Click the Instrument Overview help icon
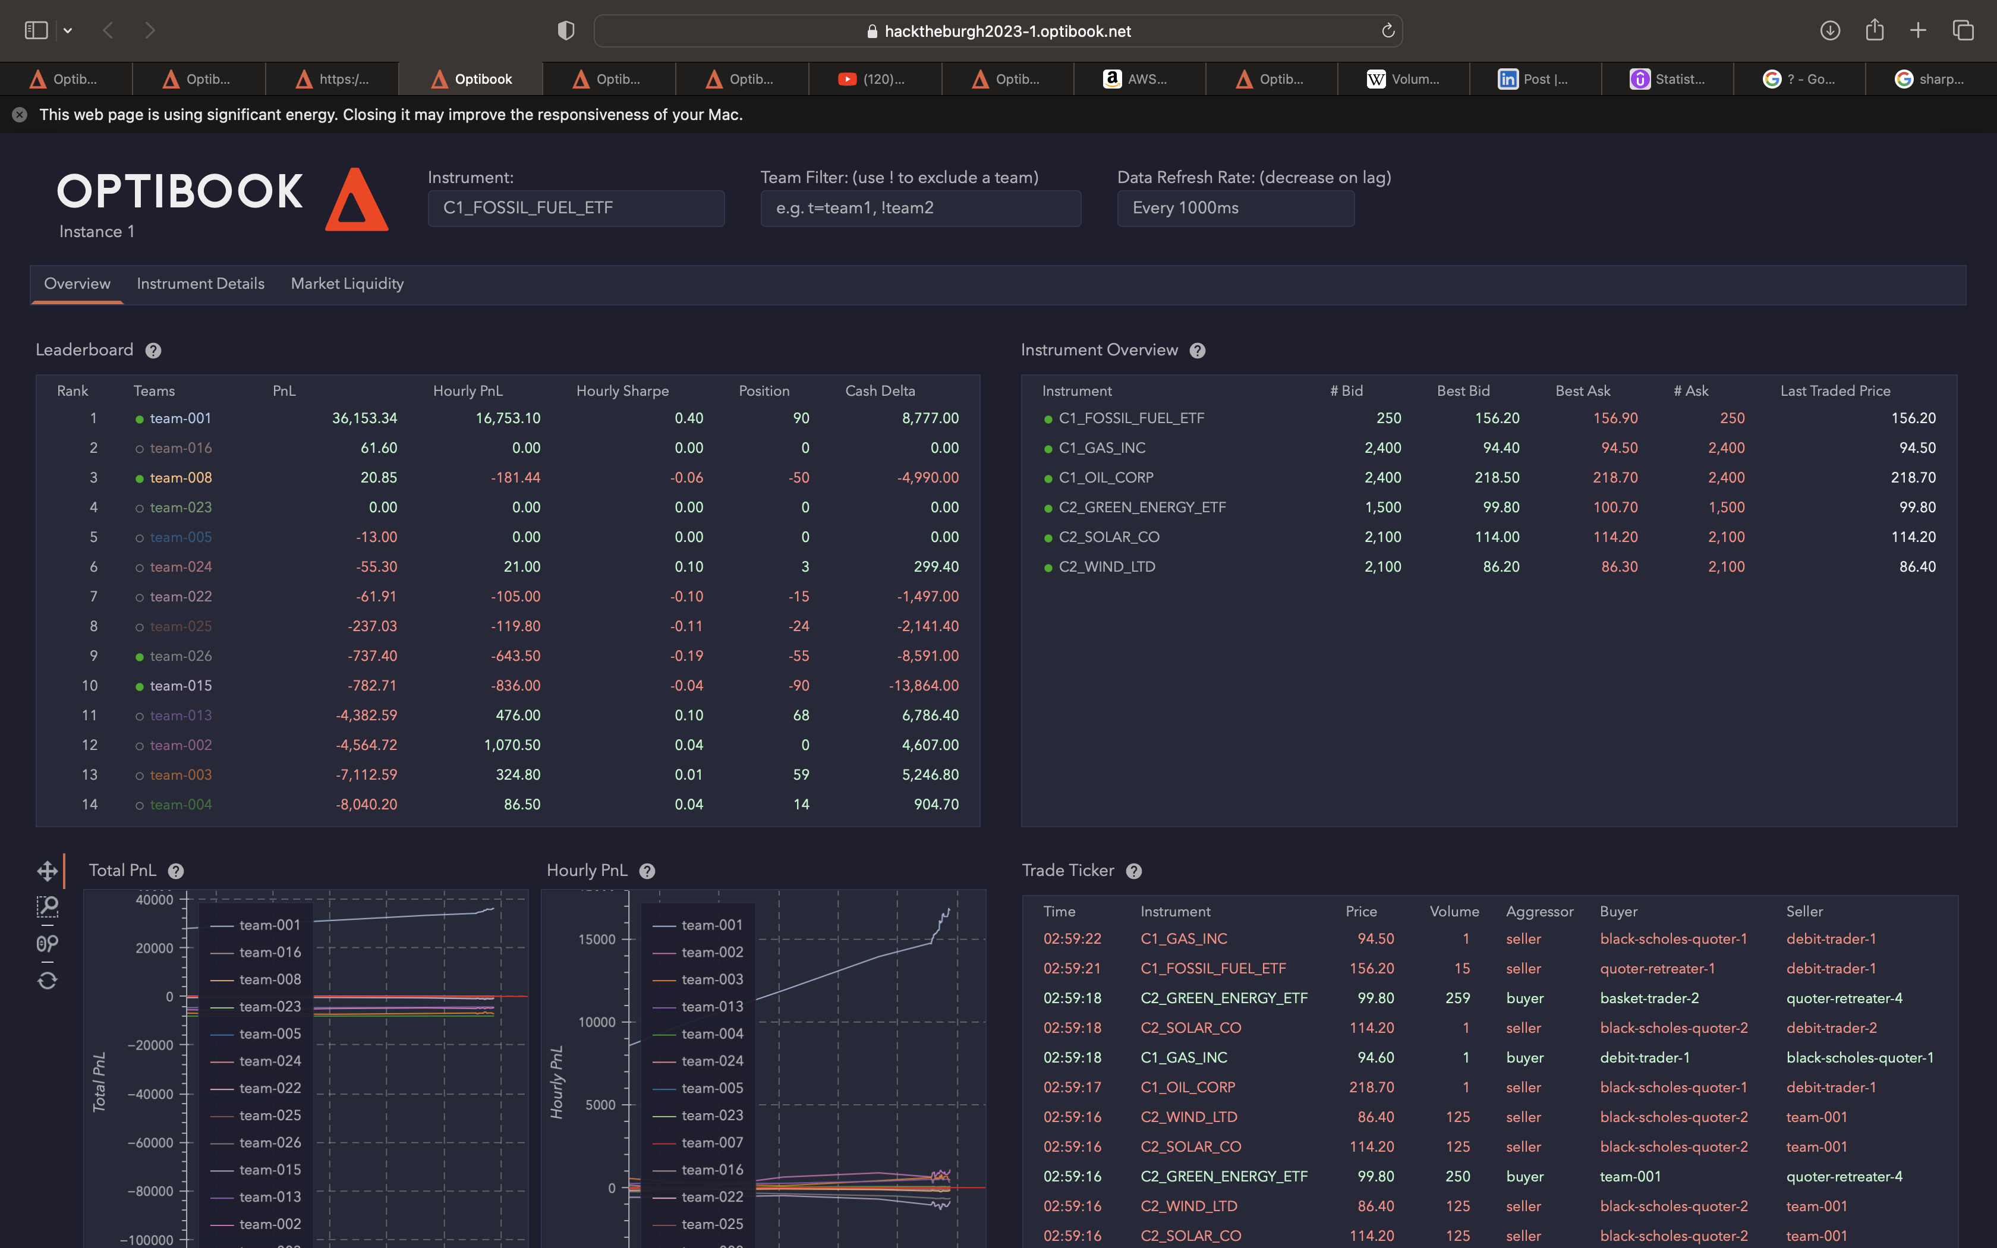This screenshot has height=1248, width=1997. pos(1198,351)
